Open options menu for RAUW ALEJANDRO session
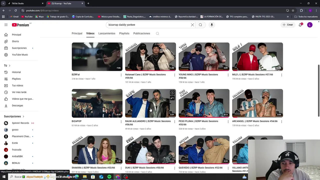The height and width of the screenshot is (180, 320). click(174, 122)
